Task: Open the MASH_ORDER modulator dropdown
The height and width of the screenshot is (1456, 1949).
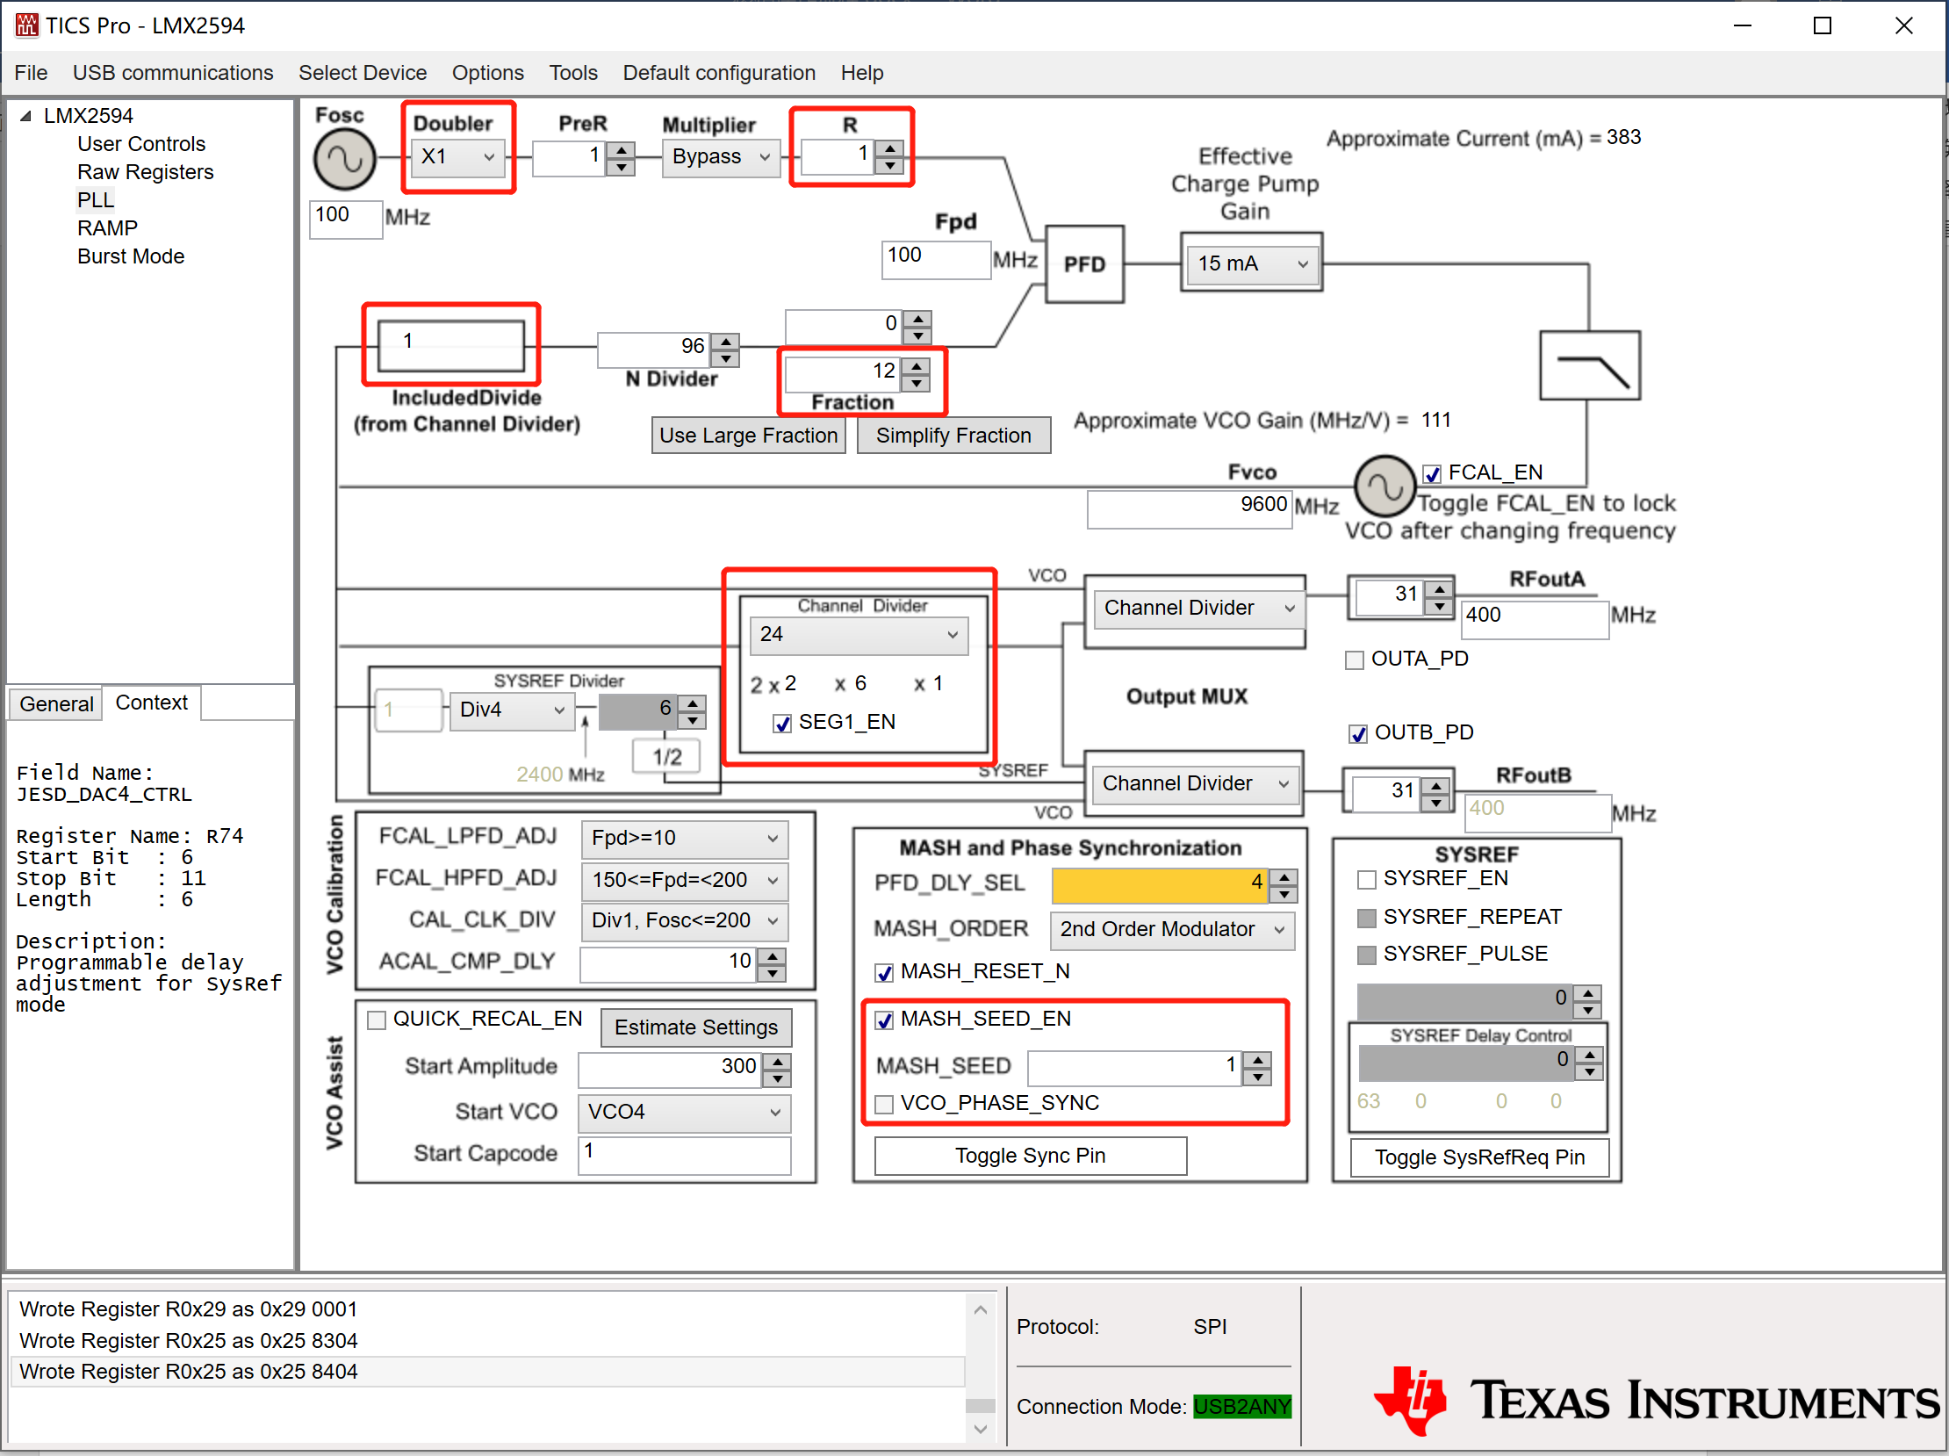Action: click(1171, 930)
